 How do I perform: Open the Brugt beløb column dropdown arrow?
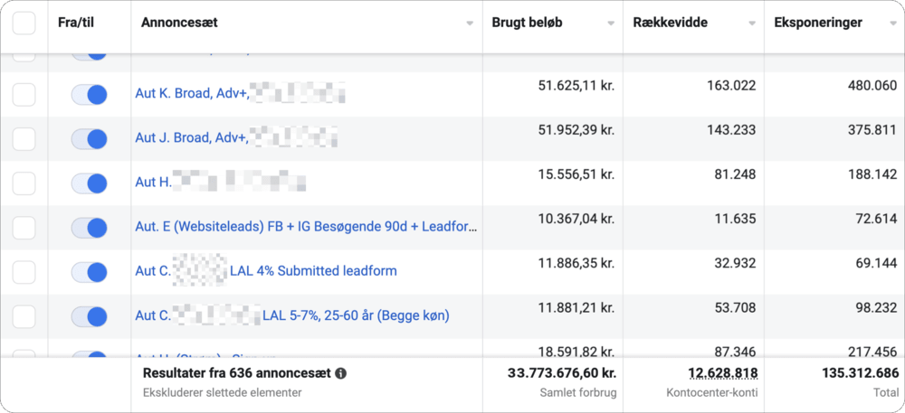pyautogui.click(x=610, y=23)
